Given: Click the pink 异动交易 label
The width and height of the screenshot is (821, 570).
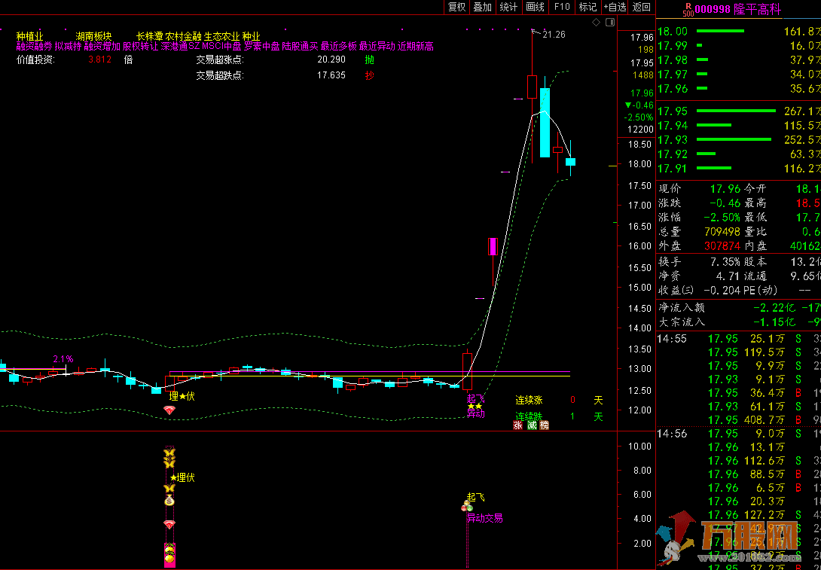Looking at the screenshot, I should (x=485, y=518).
